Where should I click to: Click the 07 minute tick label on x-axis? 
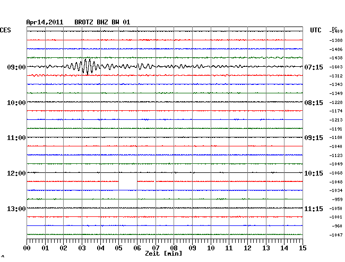(x=155, y=248)
